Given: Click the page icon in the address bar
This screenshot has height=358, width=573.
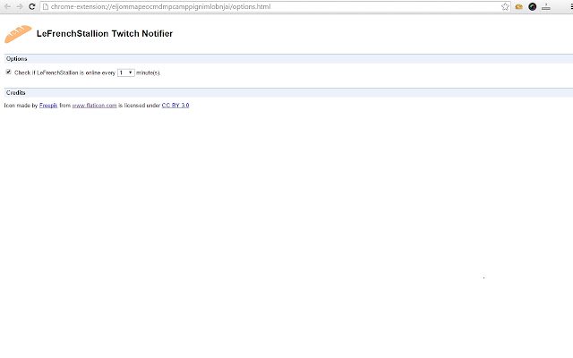Looking at the screenshot, I should pos(46,6).
